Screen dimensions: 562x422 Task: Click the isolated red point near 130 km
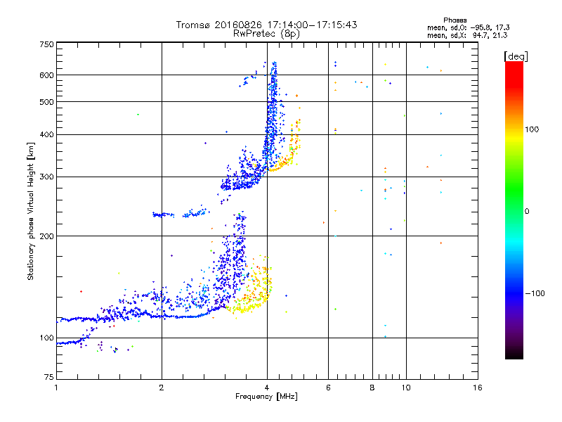[x=81, y=291]
